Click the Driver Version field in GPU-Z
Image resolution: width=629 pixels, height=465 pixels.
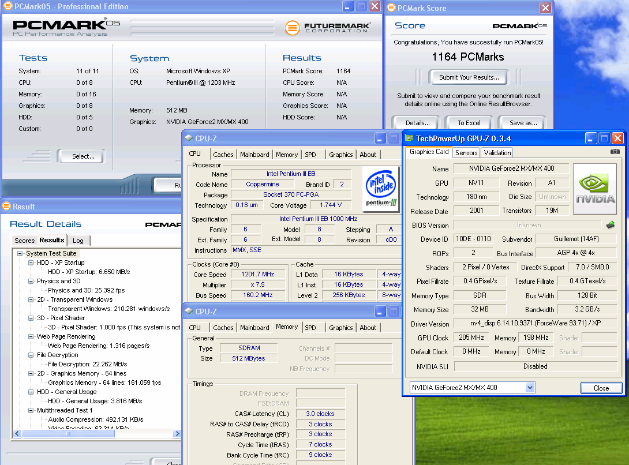[x=535, y=323]
